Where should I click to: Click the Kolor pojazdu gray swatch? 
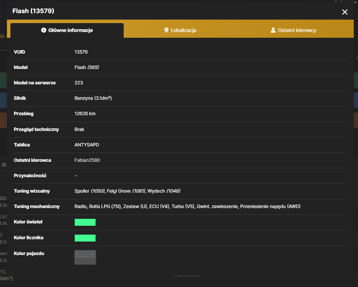(x=85, y=257)
